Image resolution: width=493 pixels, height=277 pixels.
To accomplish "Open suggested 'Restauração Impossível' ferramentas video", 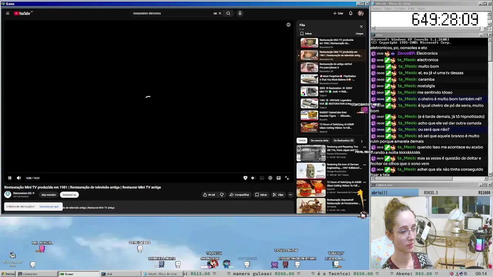I will (330, 205).
